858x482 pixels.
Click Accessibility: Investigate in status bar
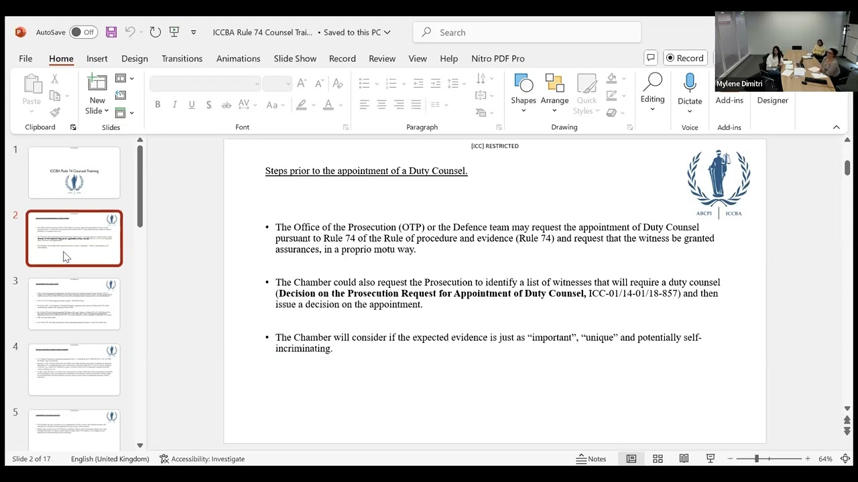click(202, 459)
